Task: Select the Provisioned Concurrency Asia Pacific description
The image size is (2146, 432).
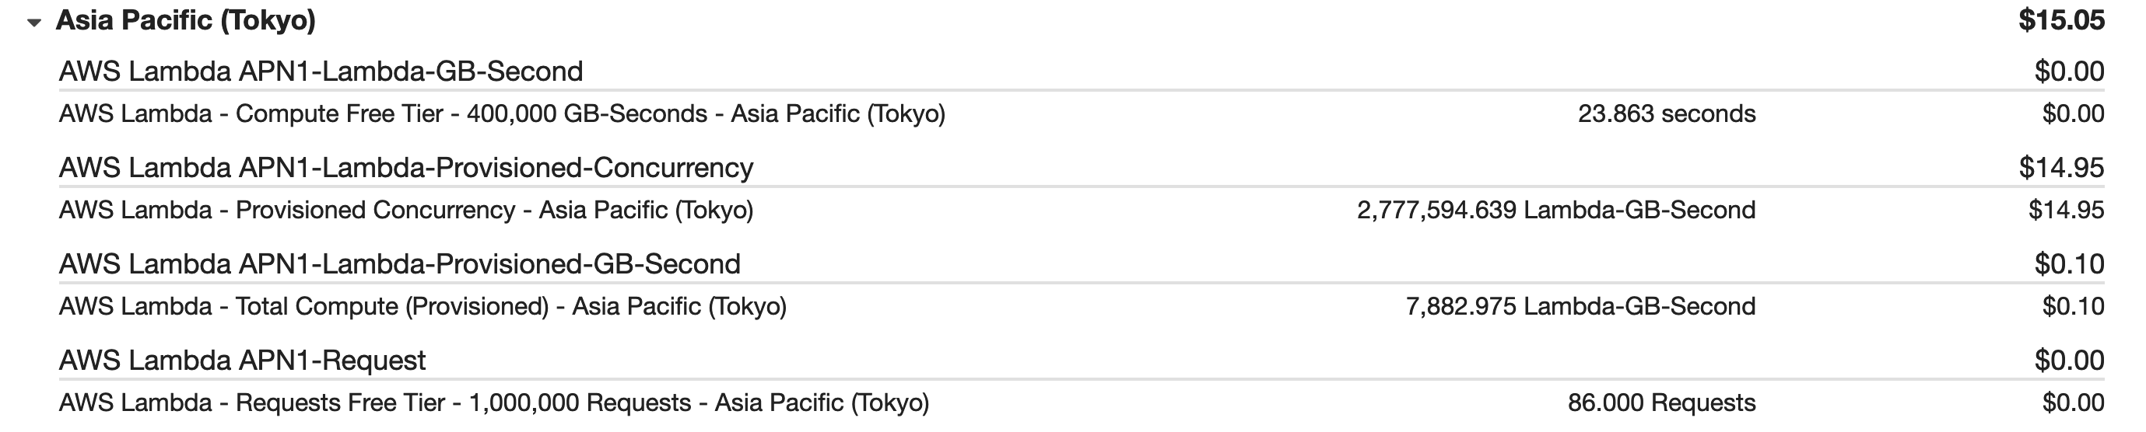Action: tap(405, 211)
